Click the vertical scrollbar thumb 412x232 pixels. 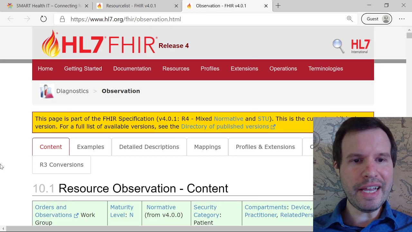[409, 35]
